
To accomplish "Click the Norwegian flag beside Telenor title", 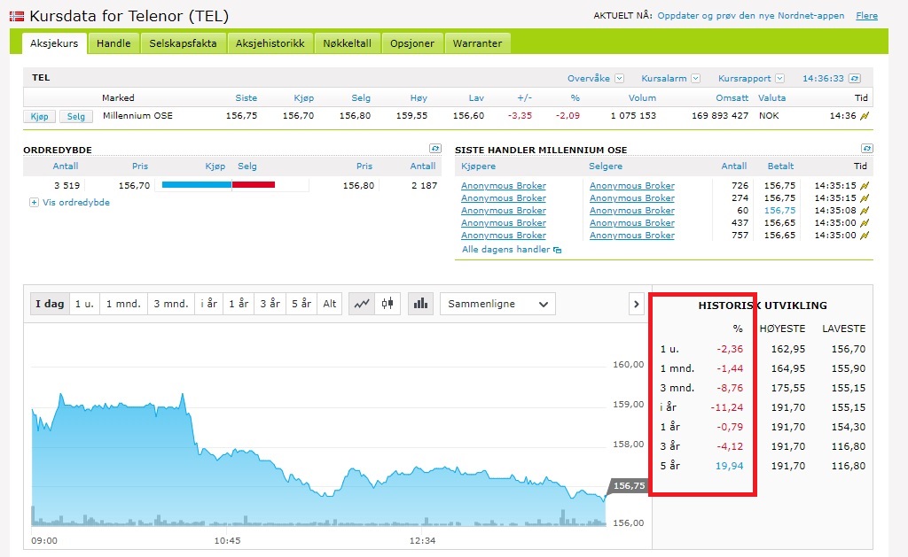I will tap(17, 16).
